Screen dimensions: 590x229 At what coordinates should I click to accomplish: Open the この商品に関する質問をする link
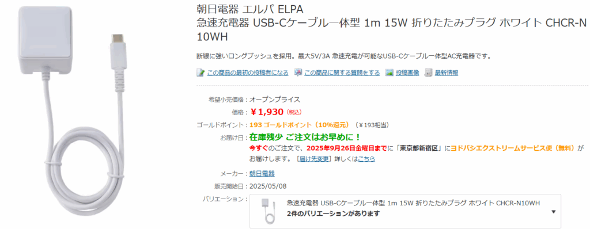pos(342,73)
